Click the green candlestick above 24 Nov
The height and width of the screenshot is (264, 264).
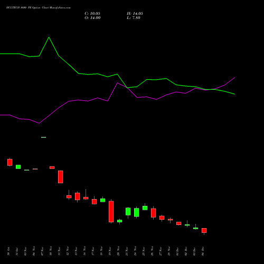[137, 212]
